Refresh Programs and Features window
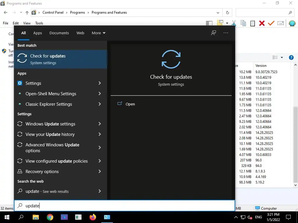Screen dimensions: 298x223 click(228, 13)
